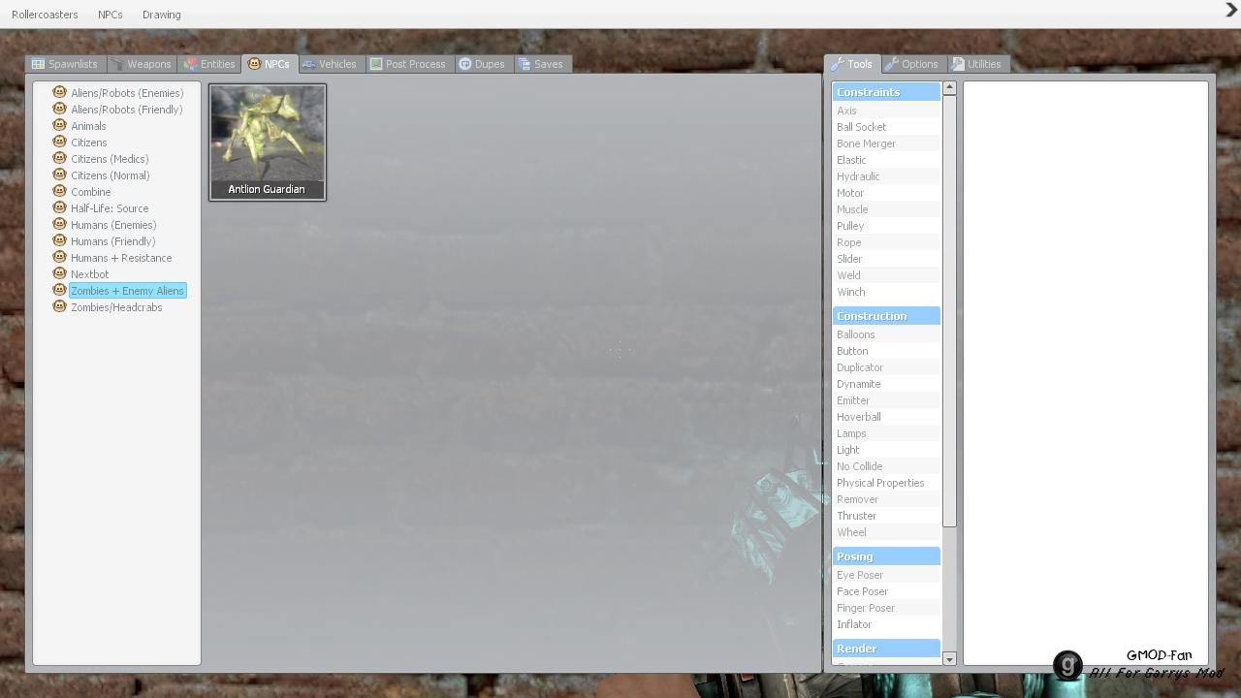Pick the Rope tool
The width and height of the screenshot is (1241, 698).
[886, 242]
